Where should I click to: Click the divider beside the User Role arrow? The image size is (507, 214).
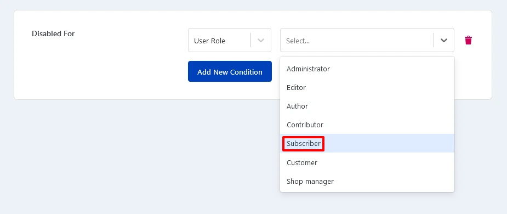pyautogui.click(x=250, y=40)
